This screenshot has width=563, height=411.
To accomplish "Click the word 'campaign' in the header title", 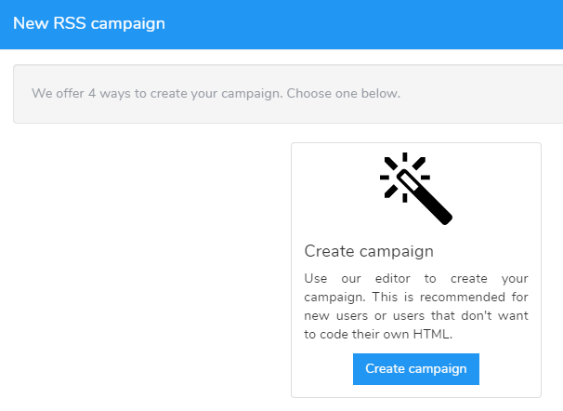I will pyautogui.click(x=128, y=23).
